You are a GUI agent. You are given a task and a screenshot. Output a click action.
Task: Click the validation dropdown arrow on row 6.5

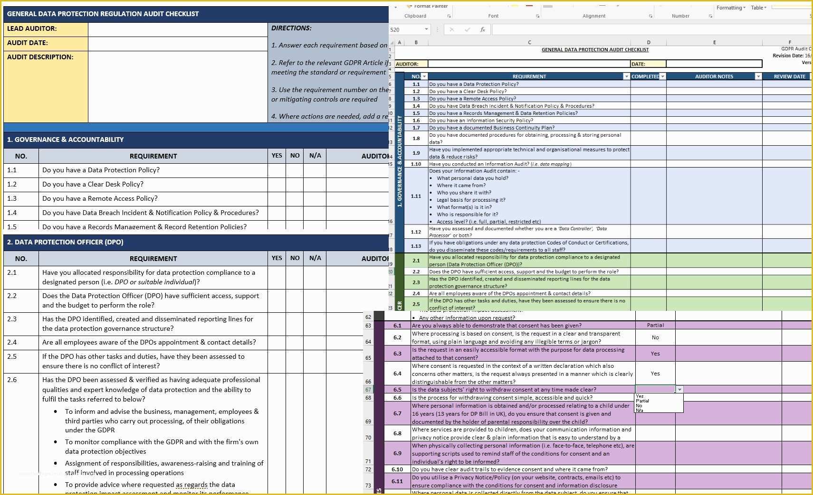679,390
